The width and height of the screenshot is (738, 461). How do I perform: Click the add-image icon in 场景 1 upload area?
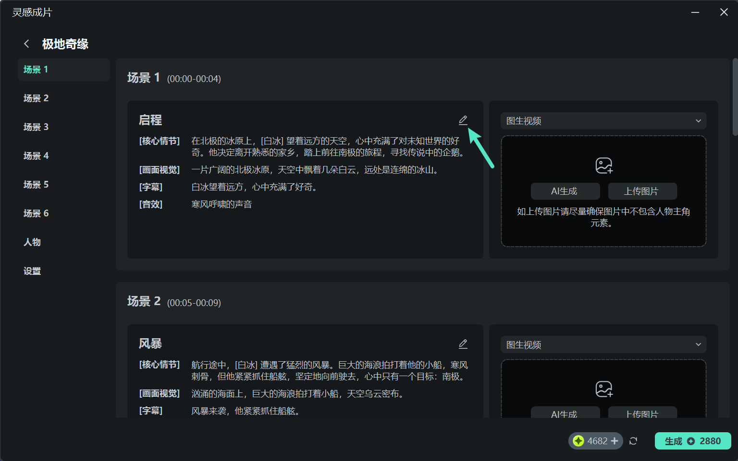[604, 165]
